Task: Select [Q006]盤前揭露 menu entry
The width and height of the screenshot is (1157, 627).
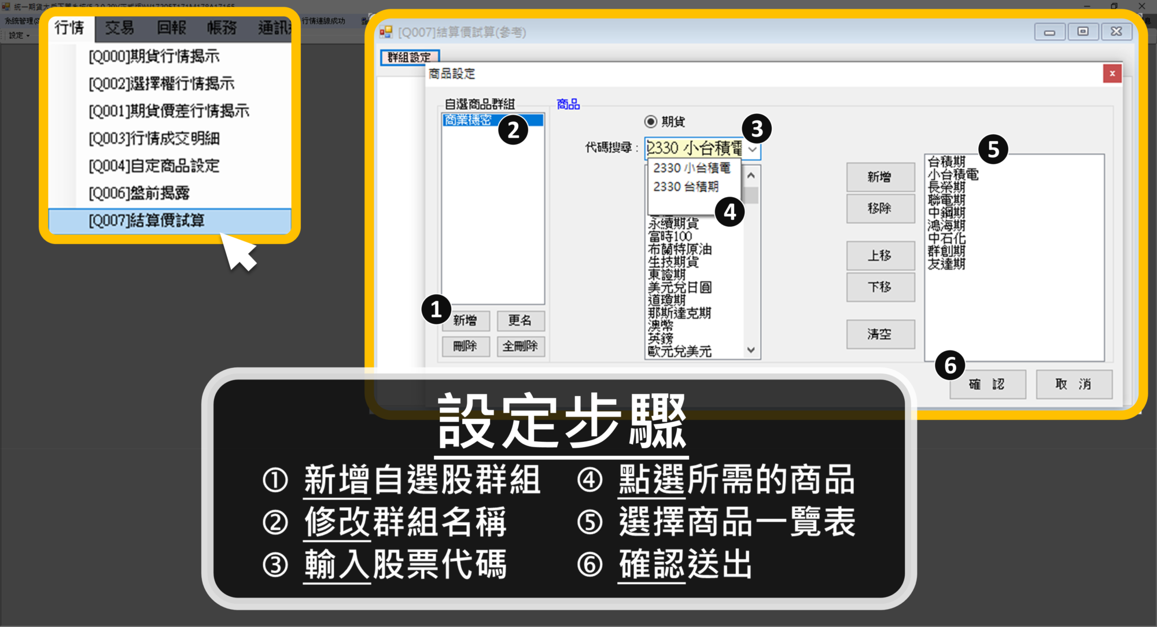Action: click(x=170, y=193)
